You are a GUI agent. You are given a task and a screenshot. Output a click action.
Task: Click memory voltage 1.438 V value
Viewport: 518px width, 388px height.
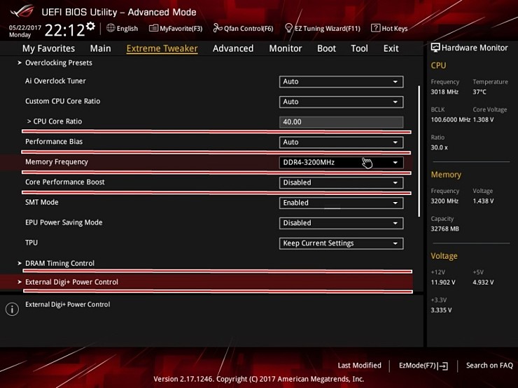tap(483, 201)
